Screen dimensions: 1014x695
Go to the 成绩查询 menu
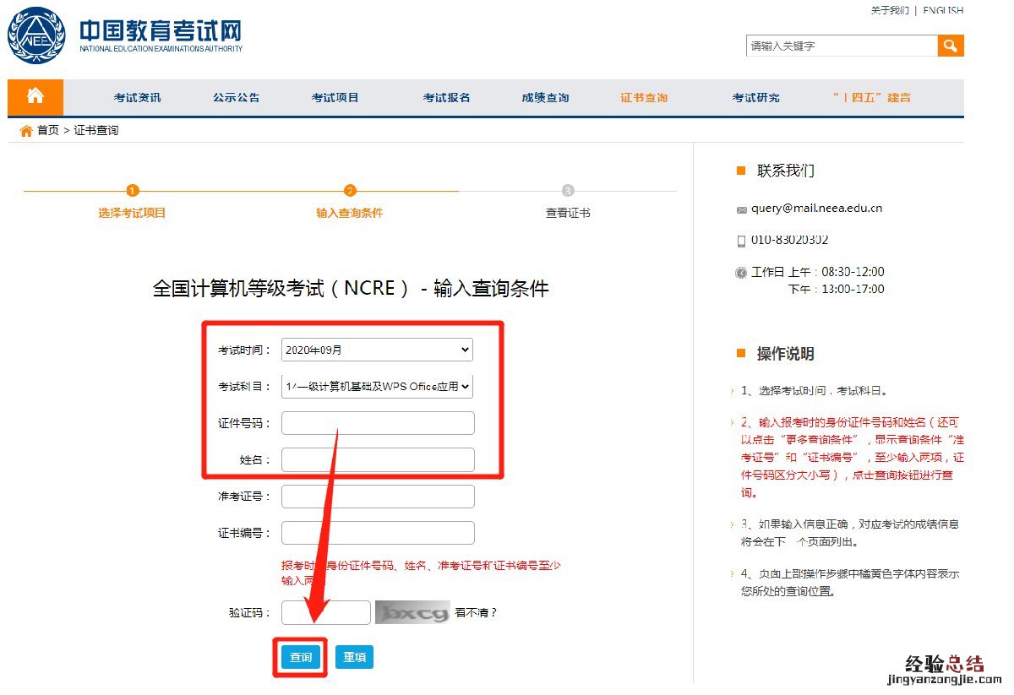click(x=545, y=98)
